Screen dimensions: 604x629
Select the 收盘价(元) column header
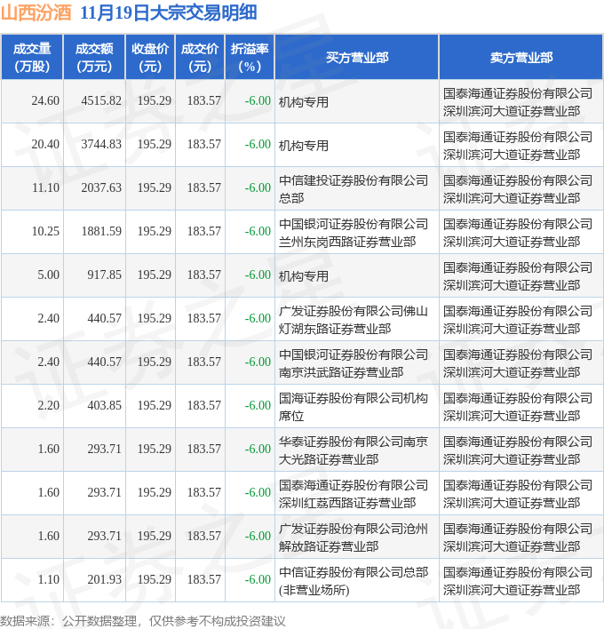point(150,58)
